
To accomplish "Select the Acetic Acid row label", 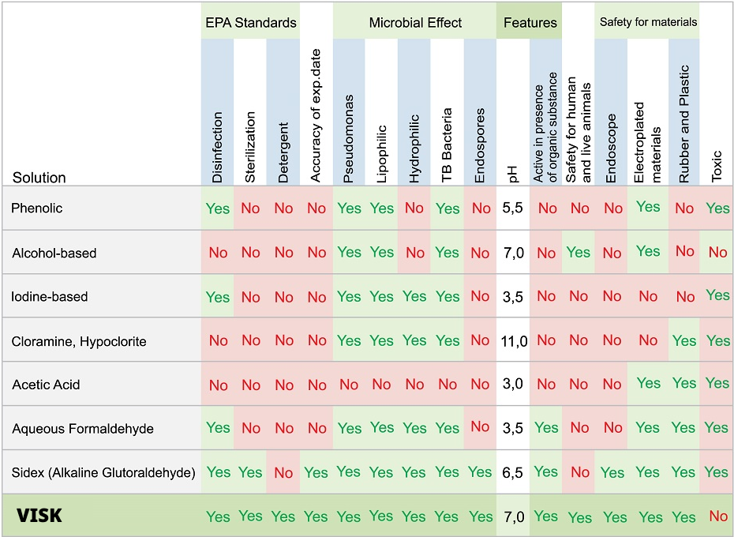I will coord(46,385).
